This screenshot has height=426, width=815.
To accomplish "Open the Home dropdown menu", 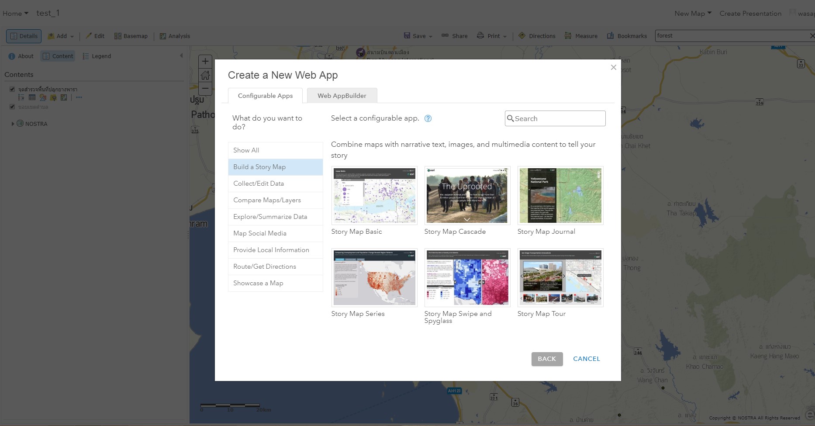I will tap(15, 14).
